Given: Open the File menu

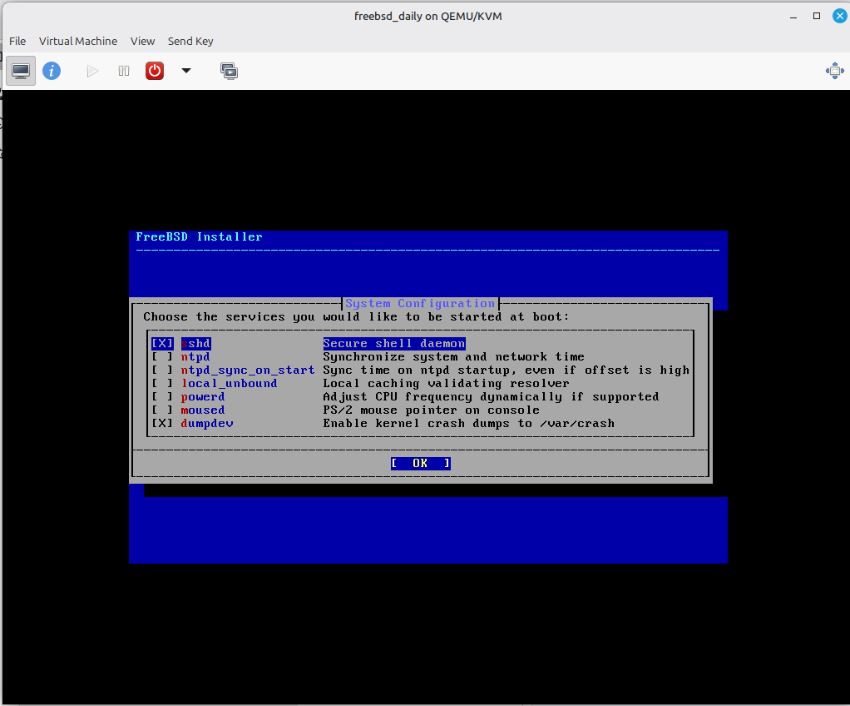Looking at the screenshot, I should (x=17, y=41).
